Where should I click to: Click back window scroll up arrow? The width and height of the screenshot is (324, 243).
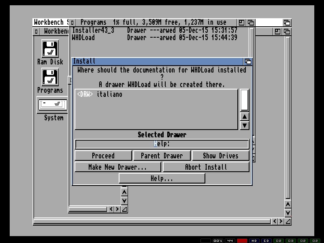point(124,192)
